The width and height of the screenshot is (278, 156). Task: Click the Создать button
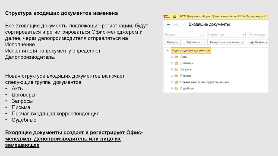click(172, 42)
